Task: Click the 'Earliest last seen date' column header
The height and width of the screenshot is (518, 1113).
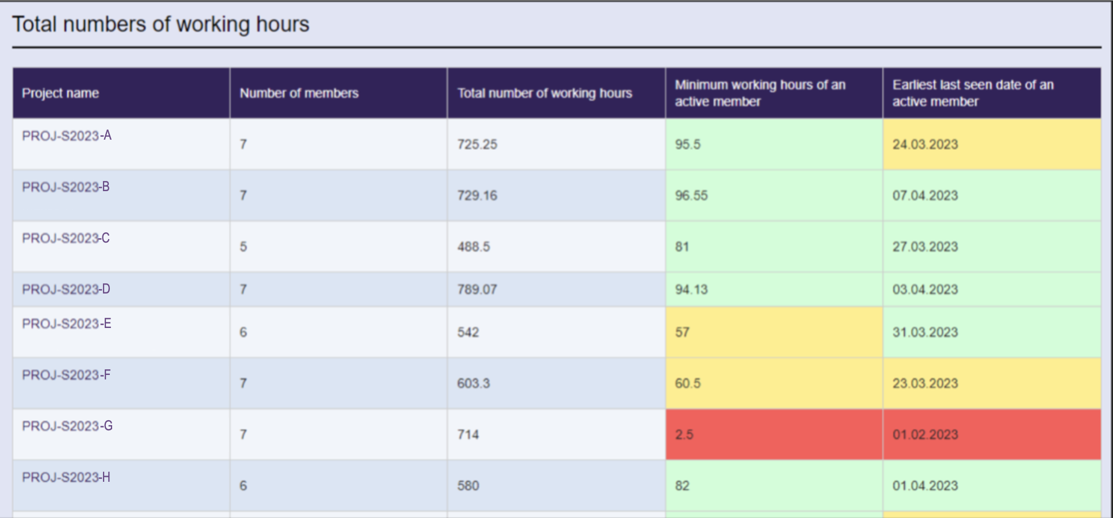Action: [992, 93]
